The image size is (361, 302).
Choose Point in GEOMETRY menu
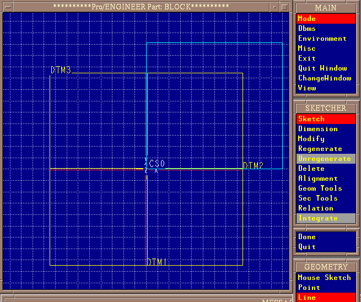[326, 288]
